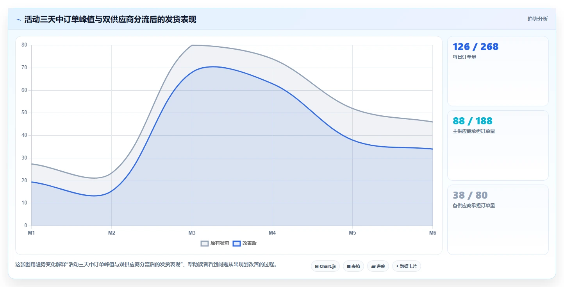Select the Chart.js tag chip
The height and width of the screenshot is (287, 564).
(325, 266)
